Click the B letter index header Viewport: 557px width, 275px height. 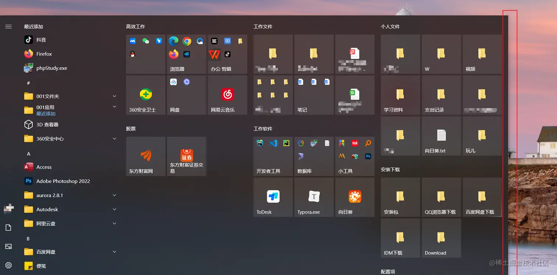[28, 239]
